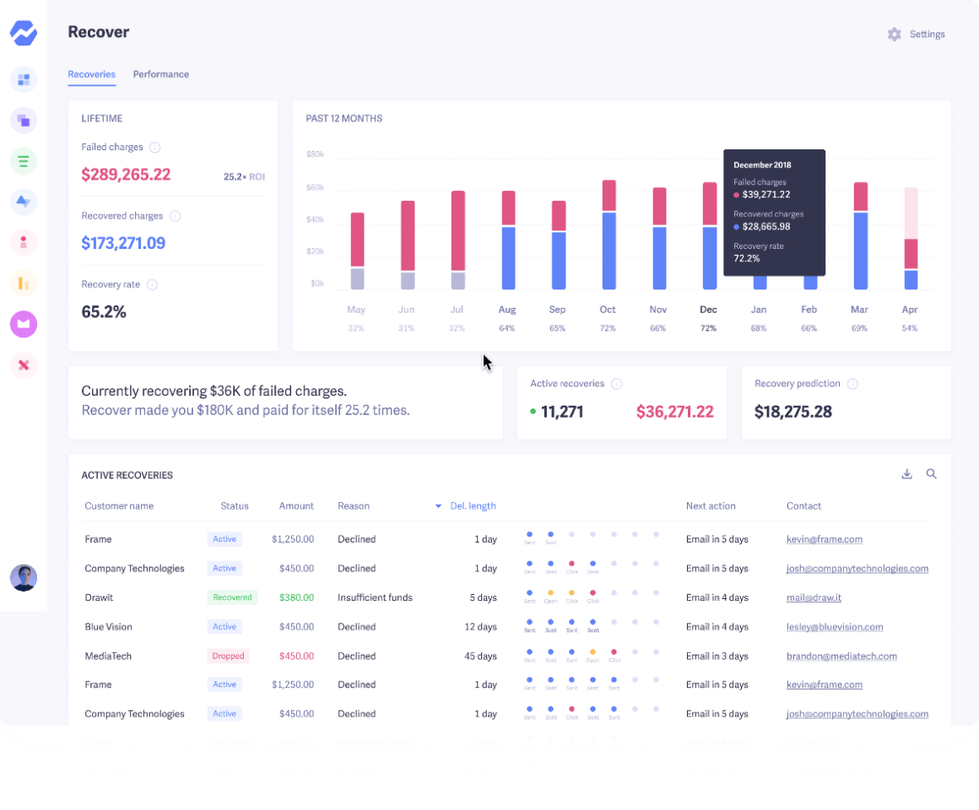Click the gear icon next to Settings
The width and height of the screenshot is (979, 810).
tap(895, 35)
